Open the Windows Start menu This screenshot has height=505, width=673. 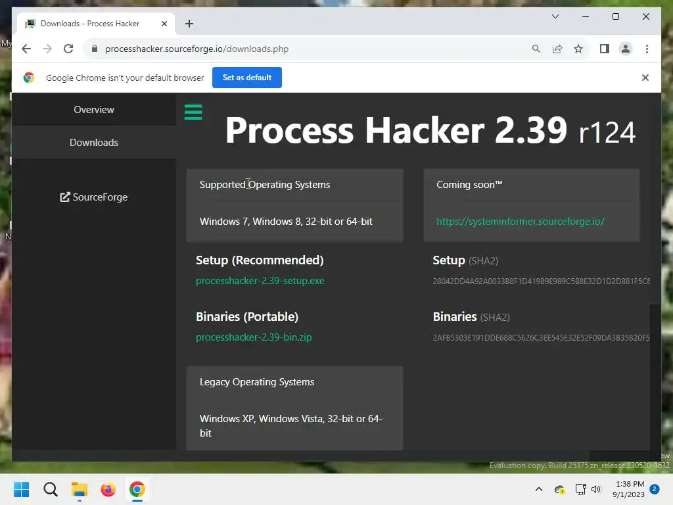pos(22,489)
